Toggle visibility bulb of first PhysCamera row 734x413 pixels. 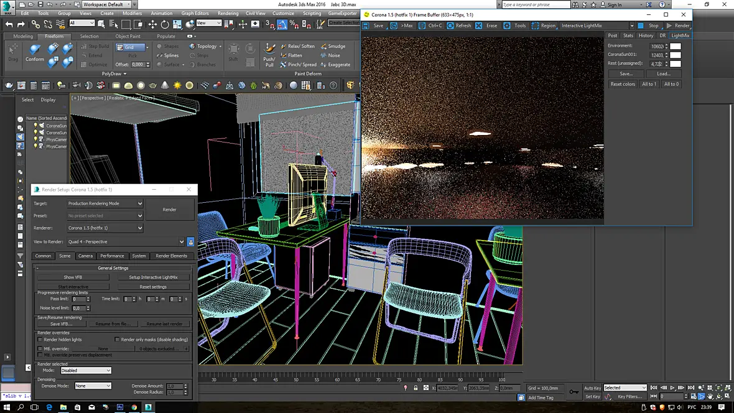coord(35,139)
